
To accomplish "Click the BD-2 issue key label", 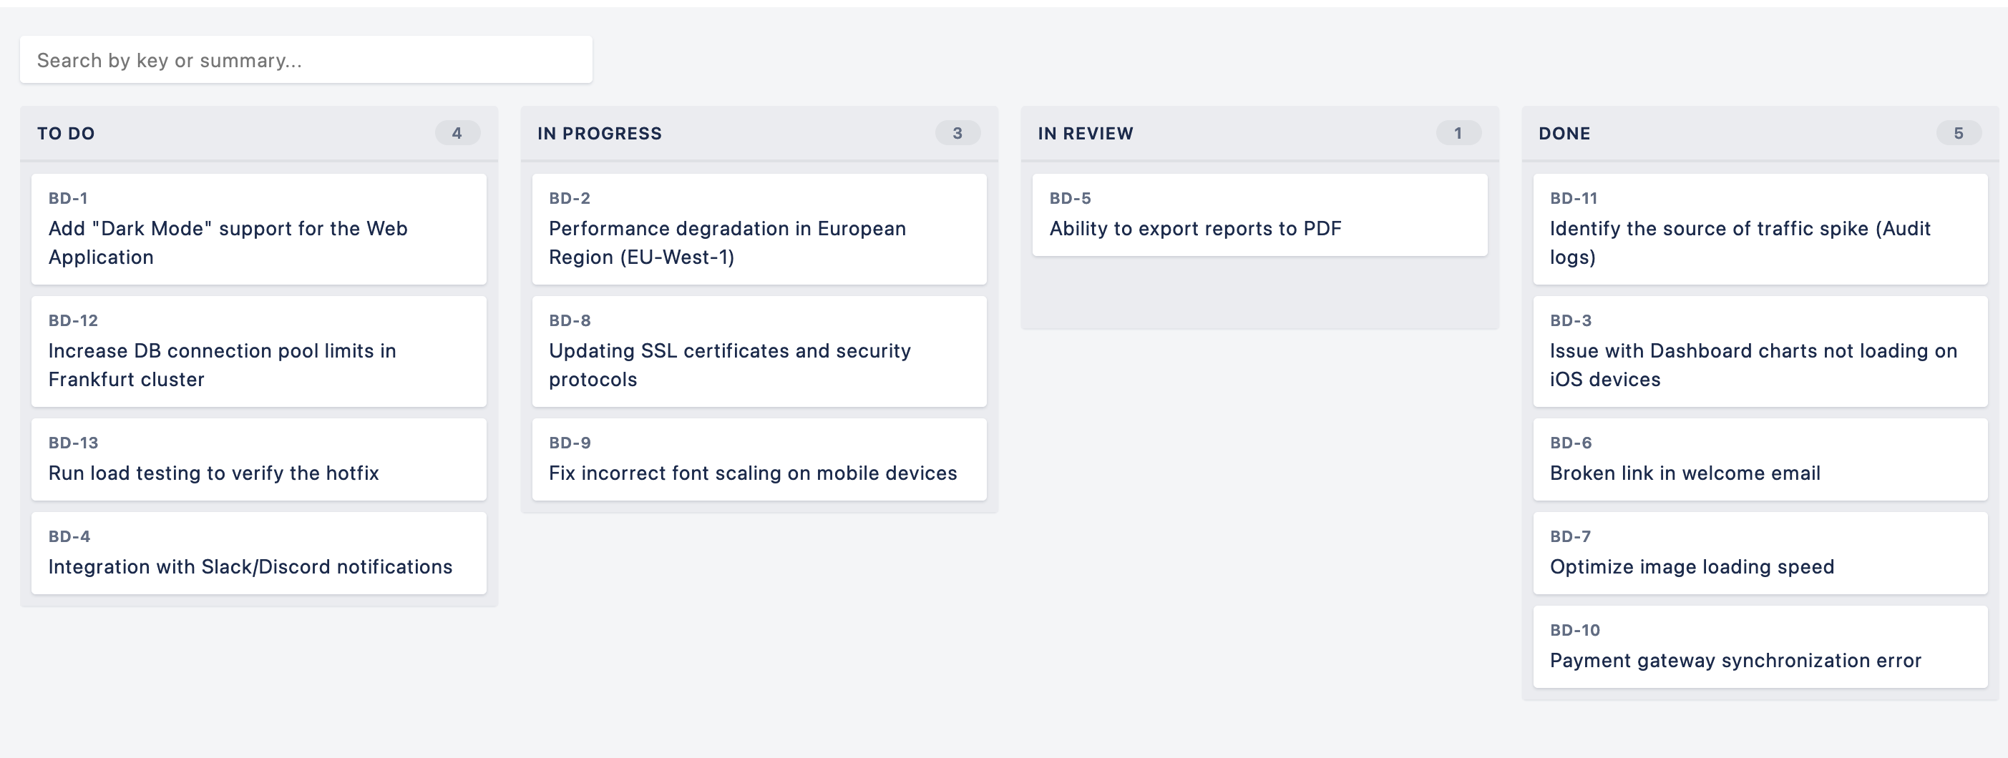I will click(570, 199).
